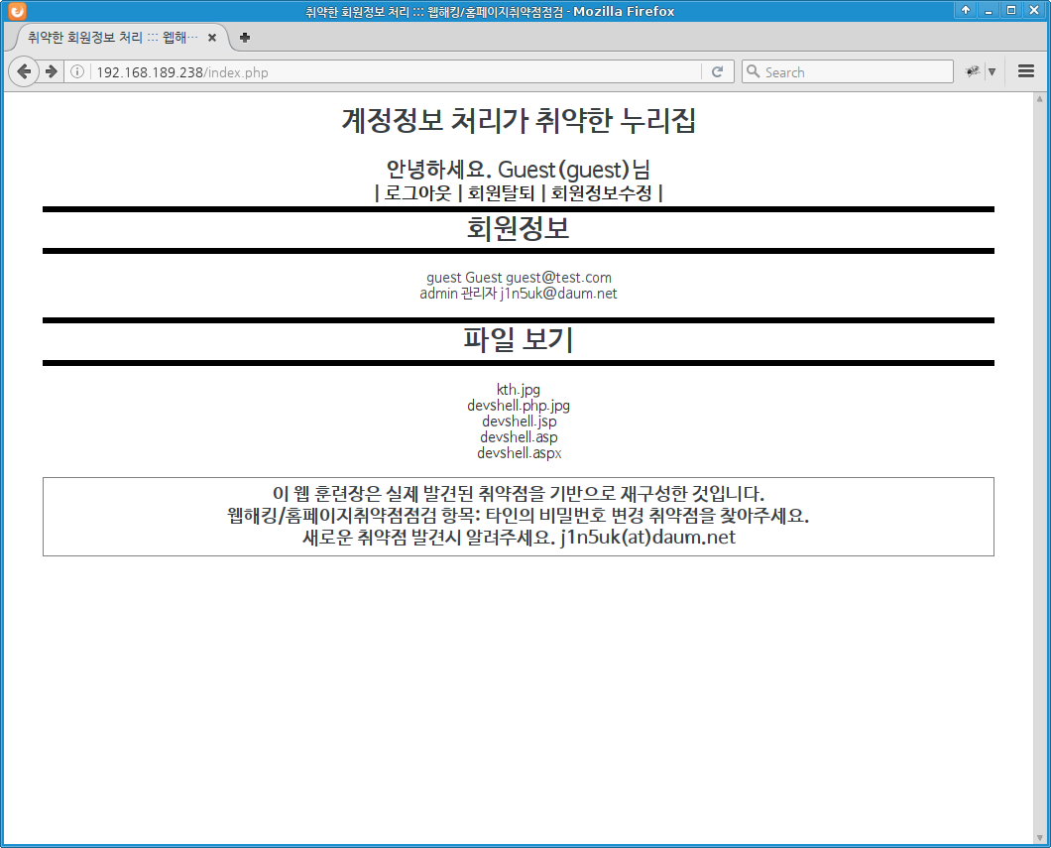Maximize the Firefox window
The height and width of the screenshot is (848, 1051).
(x=1010, y=10)
